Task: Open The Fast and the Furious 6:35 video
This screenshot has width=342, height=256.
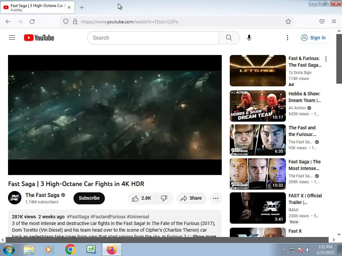Action: point(258,140)
